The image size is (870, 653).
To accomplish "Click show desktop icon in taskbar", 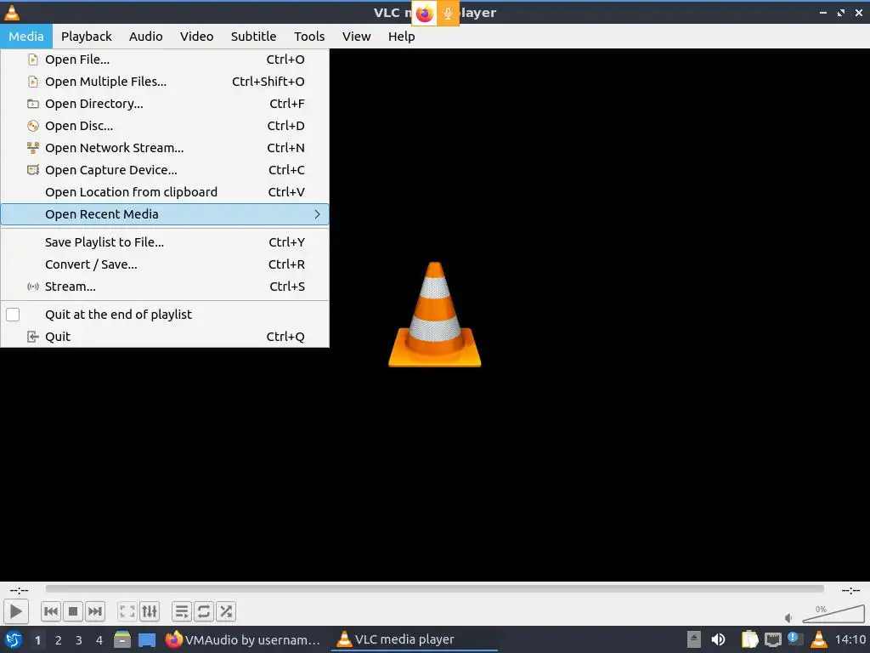I will [147, 640].
